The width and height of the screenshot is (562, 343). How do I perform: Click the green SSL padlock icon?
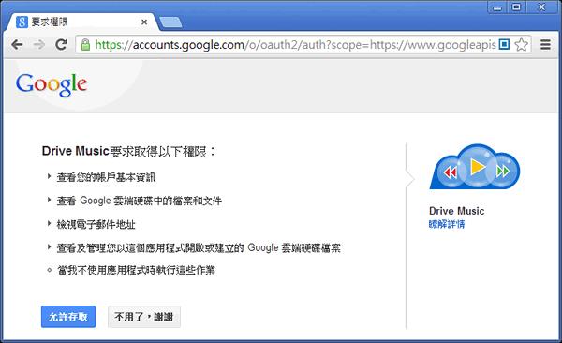coord(85,45)
